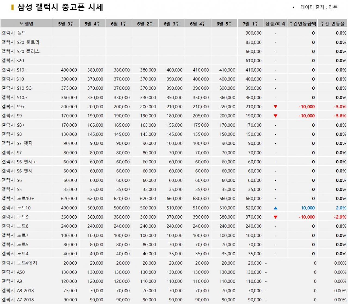Click the -2.9% change rate for 노트9
This screenshot has width=348, height=304.
point(340,217)
